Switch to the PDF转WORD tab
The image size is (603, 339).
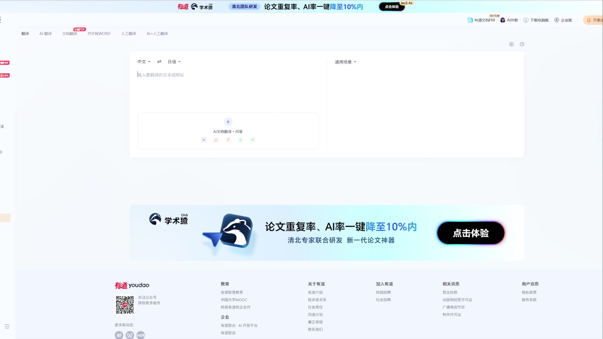pyautogui.click(x=99, y=34)
